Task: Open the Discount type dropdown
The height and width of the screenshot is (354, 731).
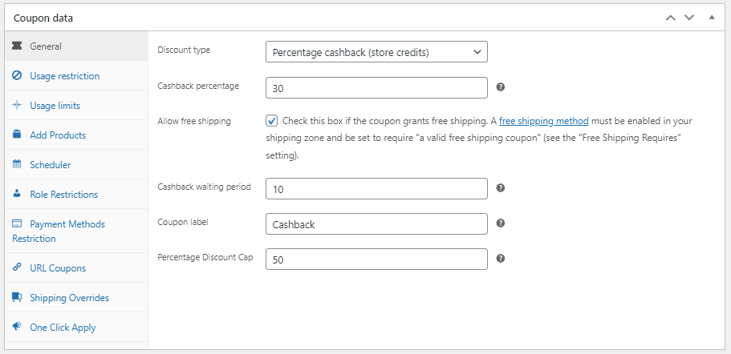Action: tap(376, 52)
